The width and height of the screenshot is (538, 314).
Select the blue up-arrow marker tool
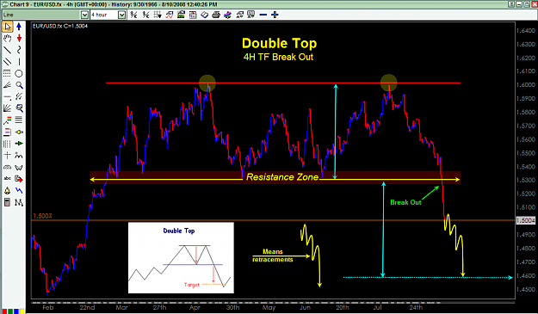19,27
